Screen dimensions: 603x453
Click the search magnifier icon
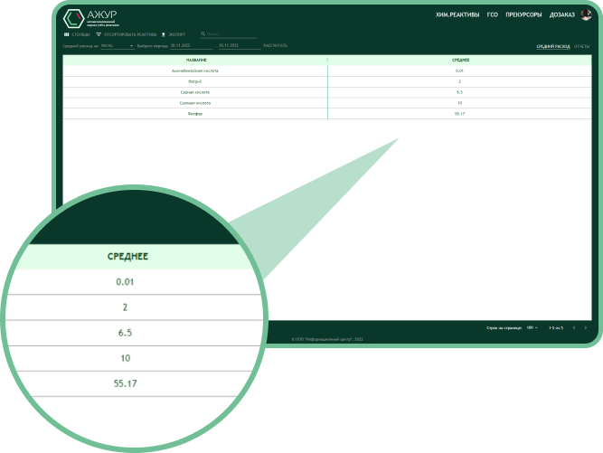(x=203, y=33)
